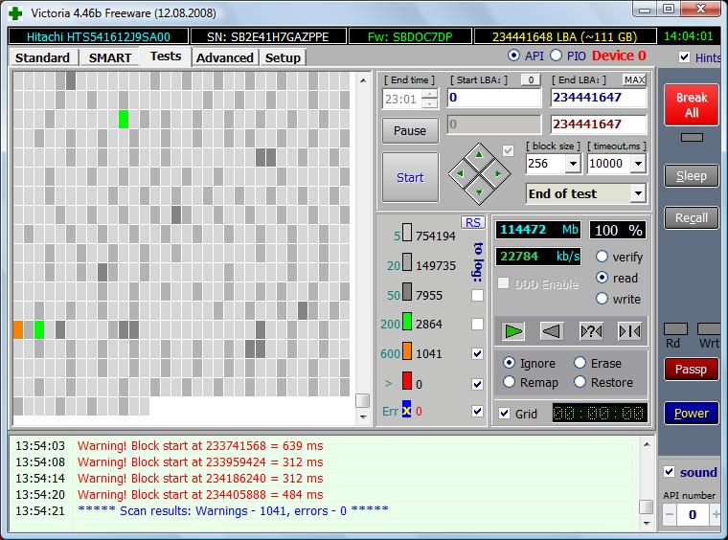Open the Advanced tab

225,58
